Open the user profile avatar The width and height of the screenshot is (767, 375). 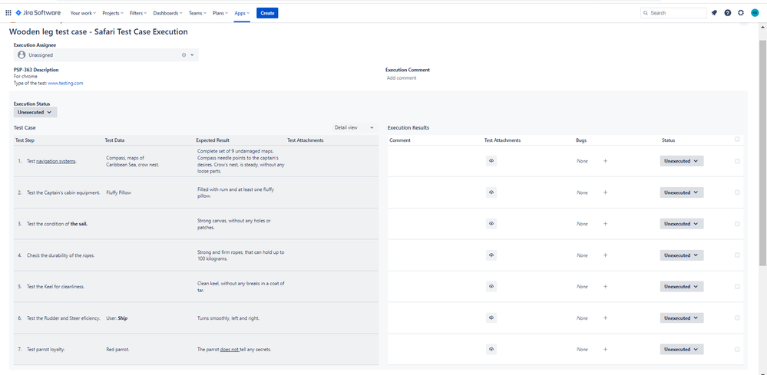755,13
